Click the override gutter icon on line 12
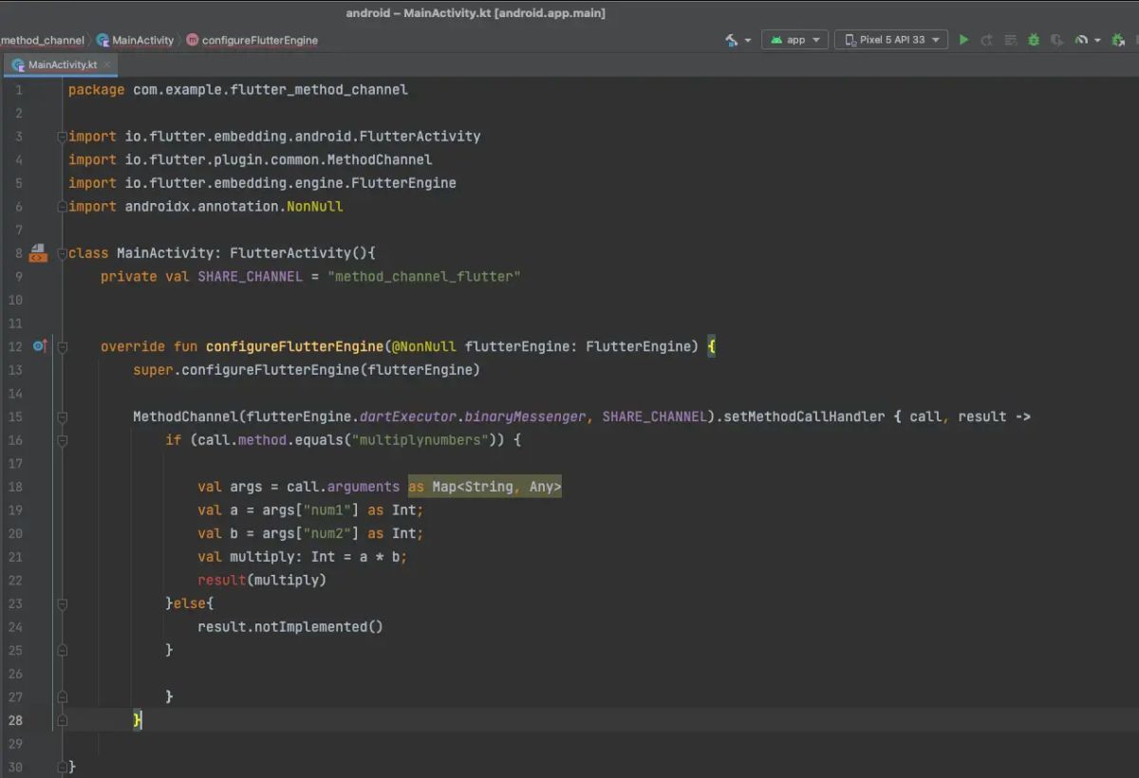Image resolution: width=1139 pixels, height=778 pixels. 40,346
